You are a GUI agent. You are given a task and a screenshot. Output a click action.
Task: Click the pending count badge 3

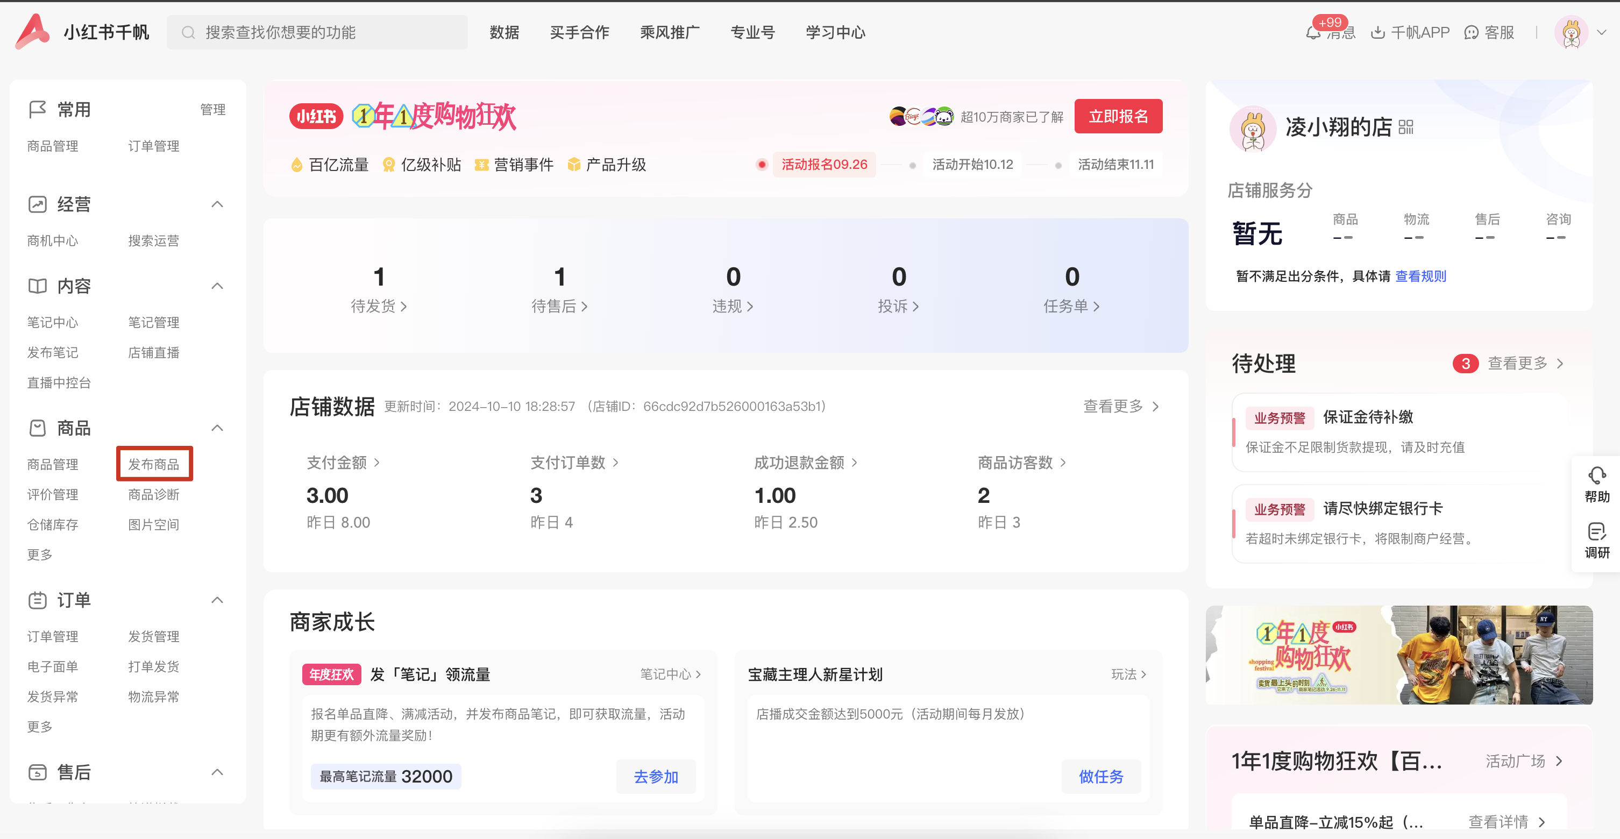pyautogui.click(x=1465, y=364)
